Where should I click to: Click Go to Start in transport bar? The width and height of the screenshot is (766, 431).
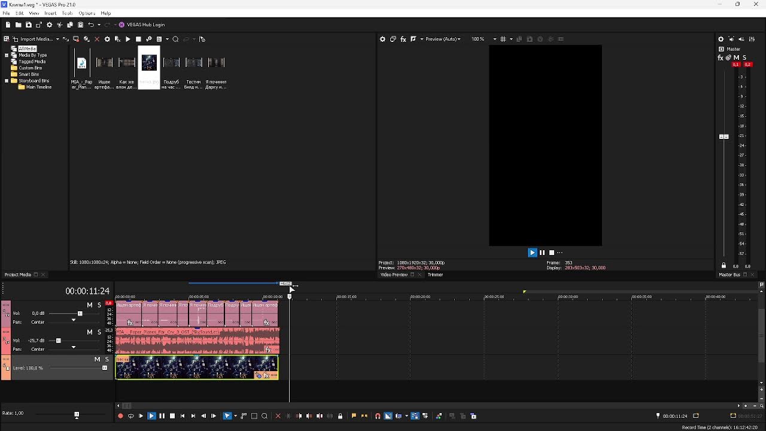[x=183, y=416]
